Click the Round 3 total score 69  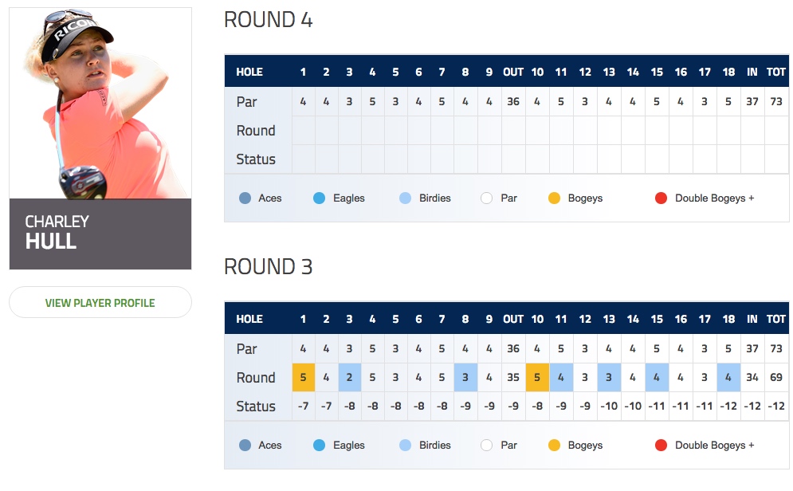click(x=776, y=377)
